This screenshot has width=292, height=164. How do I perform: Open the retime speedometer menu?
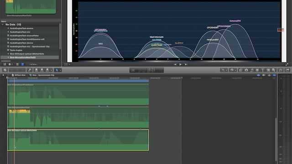click(233, 70)
